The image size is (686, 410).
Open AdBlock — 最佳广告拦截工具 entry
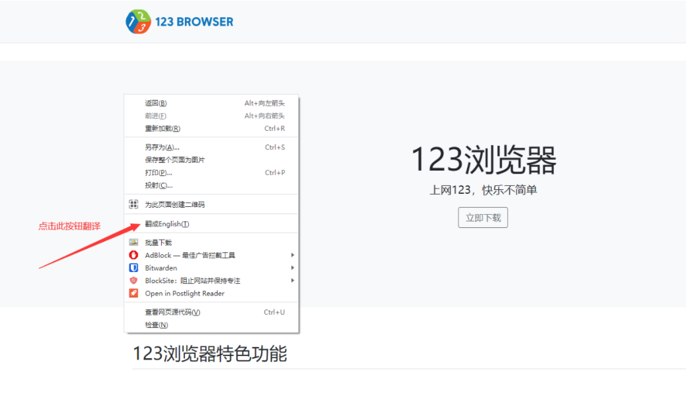click(211, 256)
